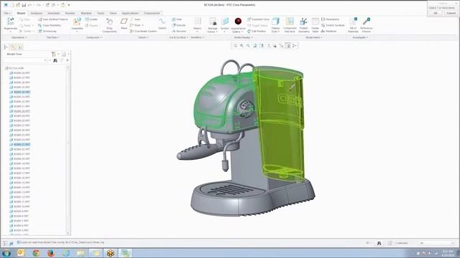Open selection filter dropdown in status bar
The image size is (460, 258).
point(436,243)
